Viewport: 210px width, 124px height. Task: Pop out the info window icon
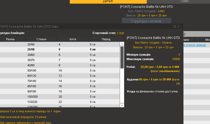(x=175, y=26)
